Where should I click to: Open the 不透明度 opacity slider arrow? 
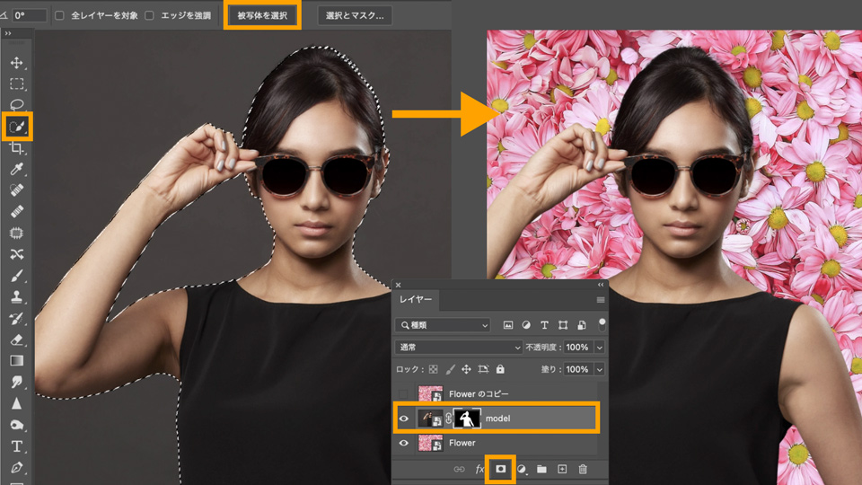point(599,347)
